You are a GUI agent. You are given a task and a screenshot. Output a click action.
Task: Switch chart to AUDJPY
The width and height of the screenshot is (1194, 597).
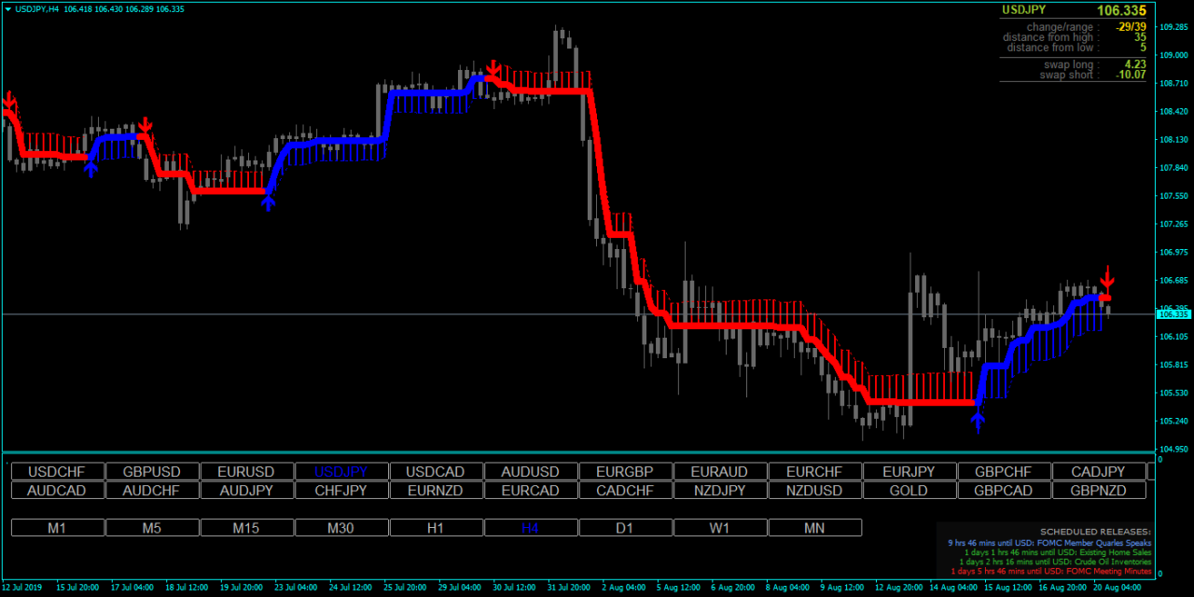point(247,491)
